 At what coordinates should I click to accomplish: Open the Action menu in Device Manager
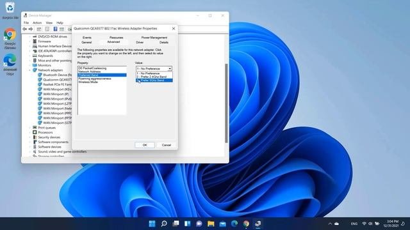pyautogui.click(x=37, y=23)
